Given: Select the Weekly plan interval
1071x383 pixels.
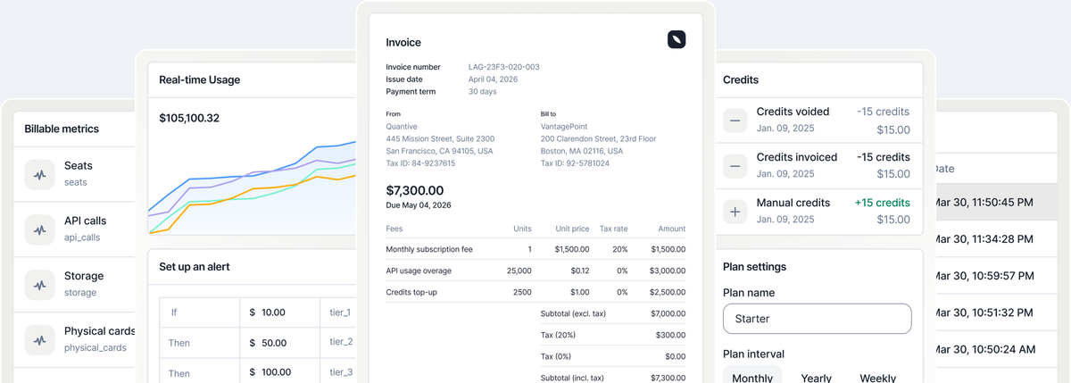Looking at the screenshot, I should (x=878, y=377).
